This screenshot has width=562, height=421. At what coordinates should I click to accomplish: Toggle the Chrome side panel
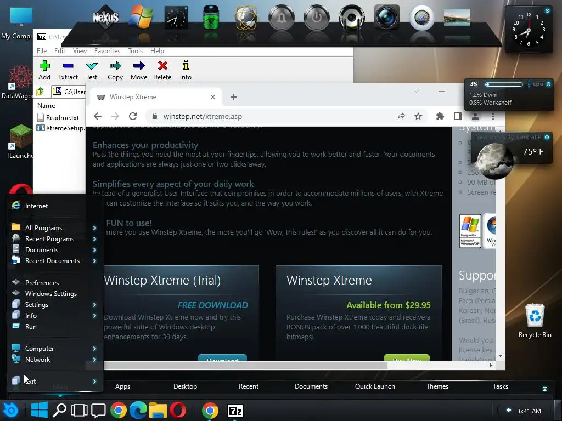tap(457, 116)
